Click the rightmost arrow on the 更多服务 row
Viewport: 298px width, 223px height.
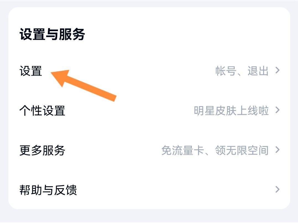(278, 150)
